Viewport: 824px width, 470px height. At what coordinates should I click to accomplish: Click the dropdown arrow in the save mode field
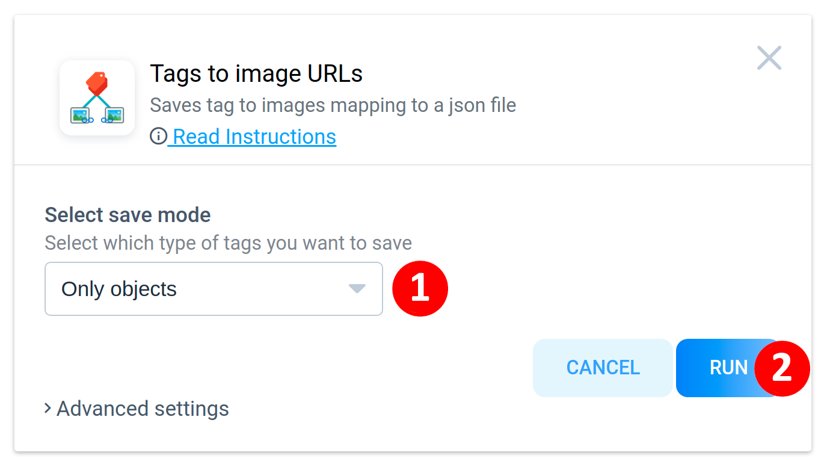357,289
